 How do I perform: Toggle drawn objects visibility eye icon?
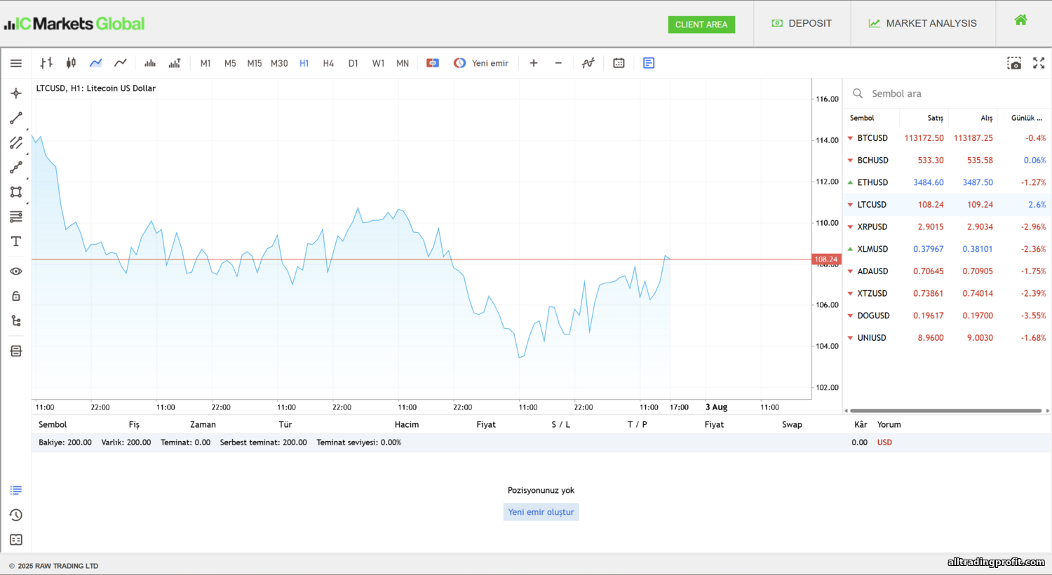pos(16,271)
